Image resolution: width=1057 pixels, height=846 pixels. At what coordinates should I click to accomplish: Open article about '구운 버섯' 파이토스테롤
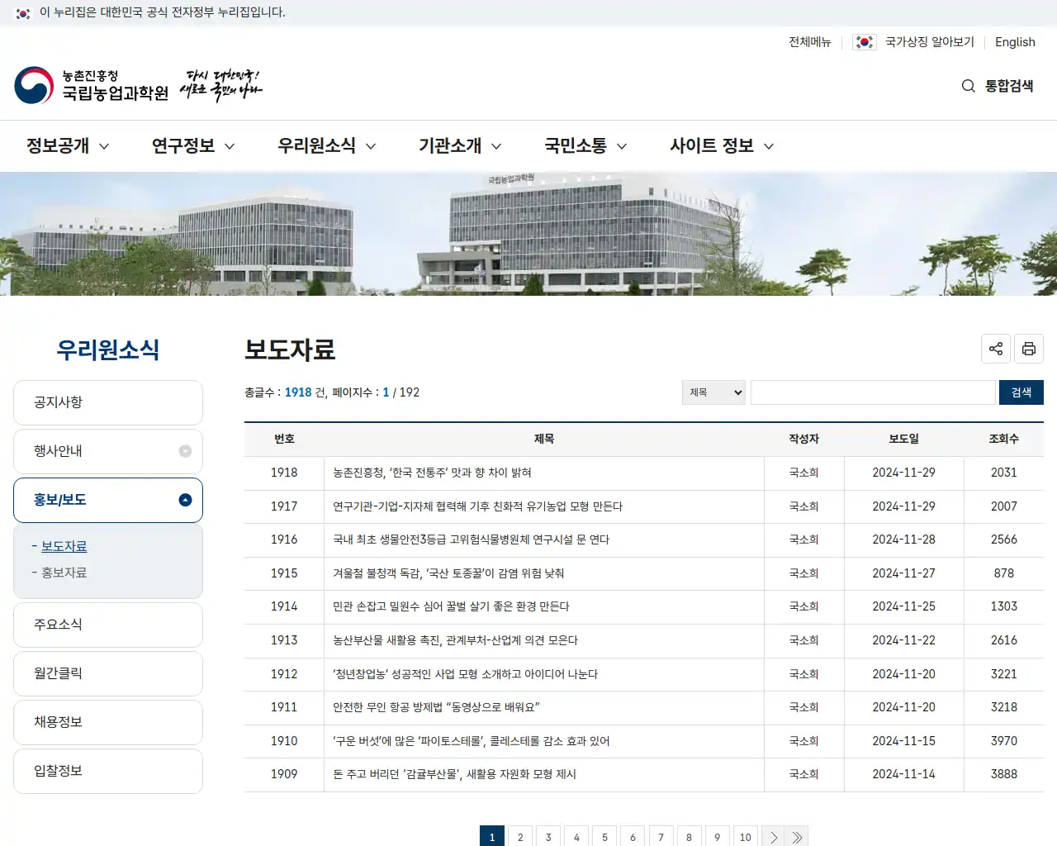[x=471, y=741]
